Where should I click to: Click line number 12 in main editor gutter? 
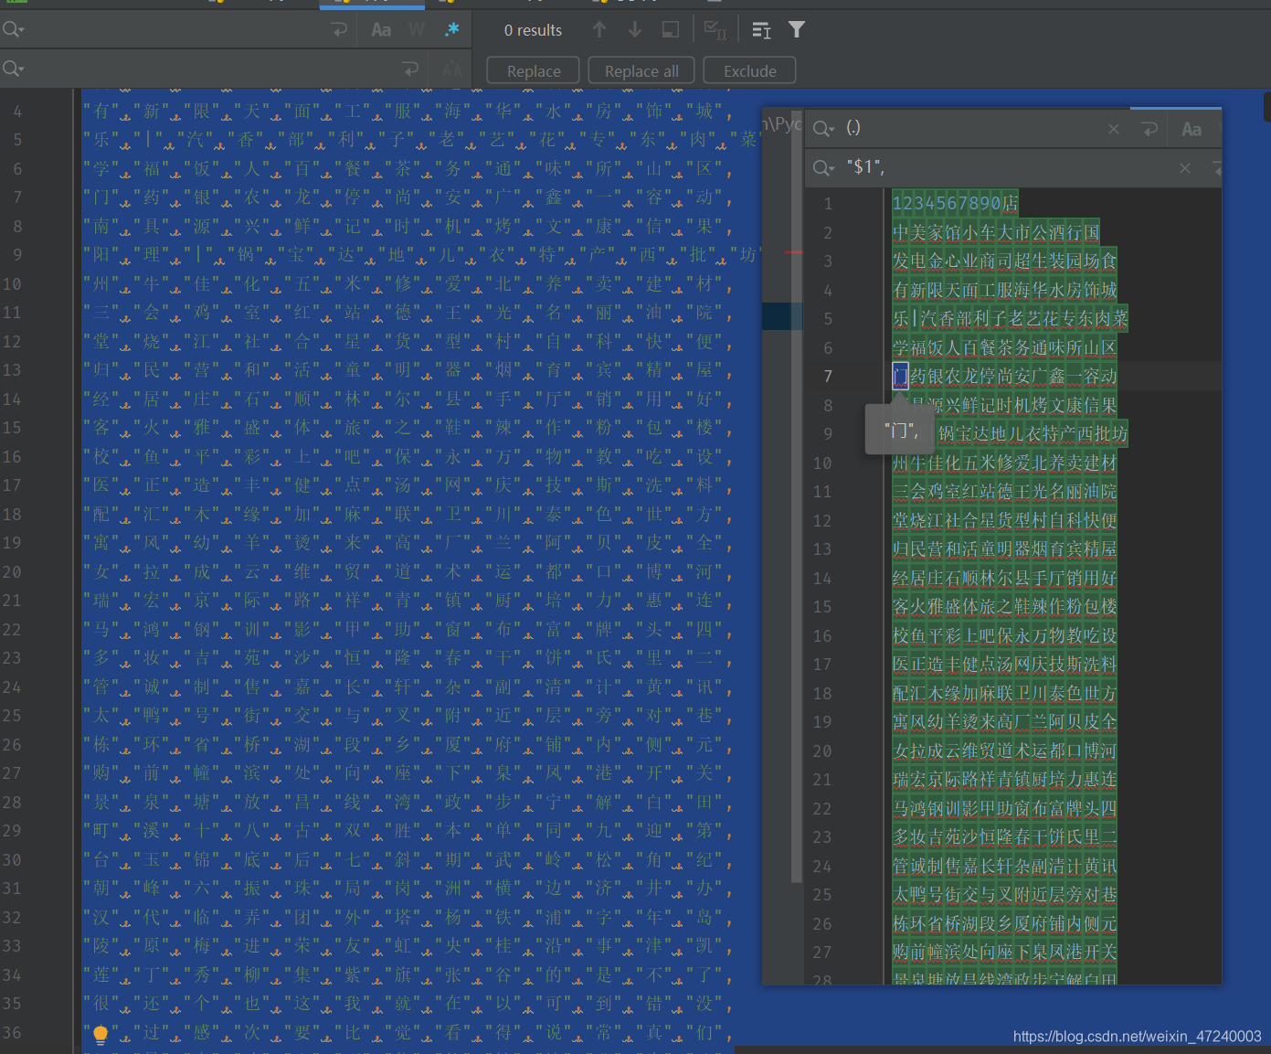click(12, 341)
